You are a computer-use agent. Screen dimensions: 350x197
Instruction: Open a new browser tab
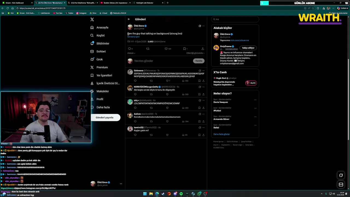tap(168, 3)
